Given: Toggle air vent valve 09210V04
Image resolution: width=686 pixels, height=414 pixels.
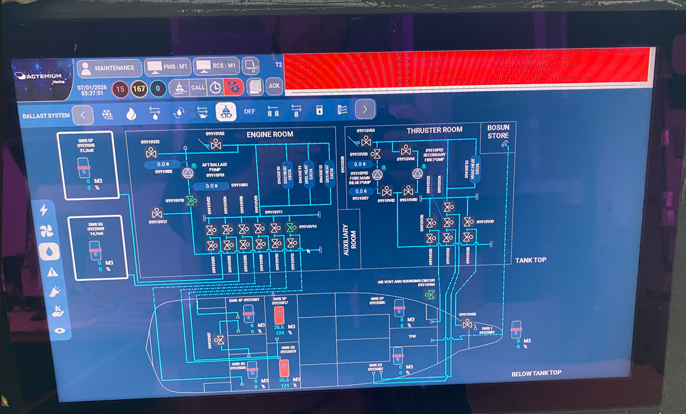Looking at the screenshot, I should tap(430, 295).
